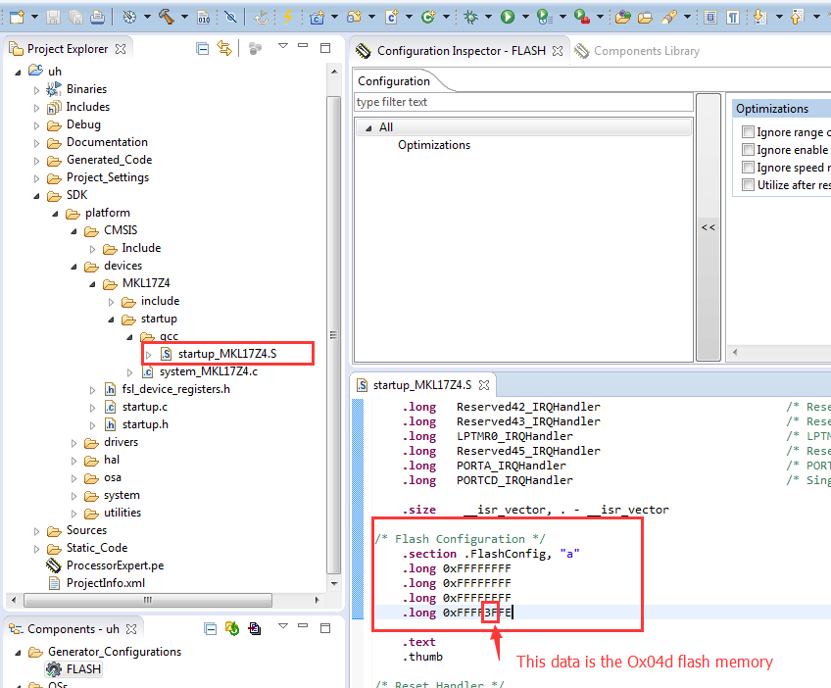Screen dimensions: 831x688
Task: Click the << collapse panel button
Action: click(709, 227)
